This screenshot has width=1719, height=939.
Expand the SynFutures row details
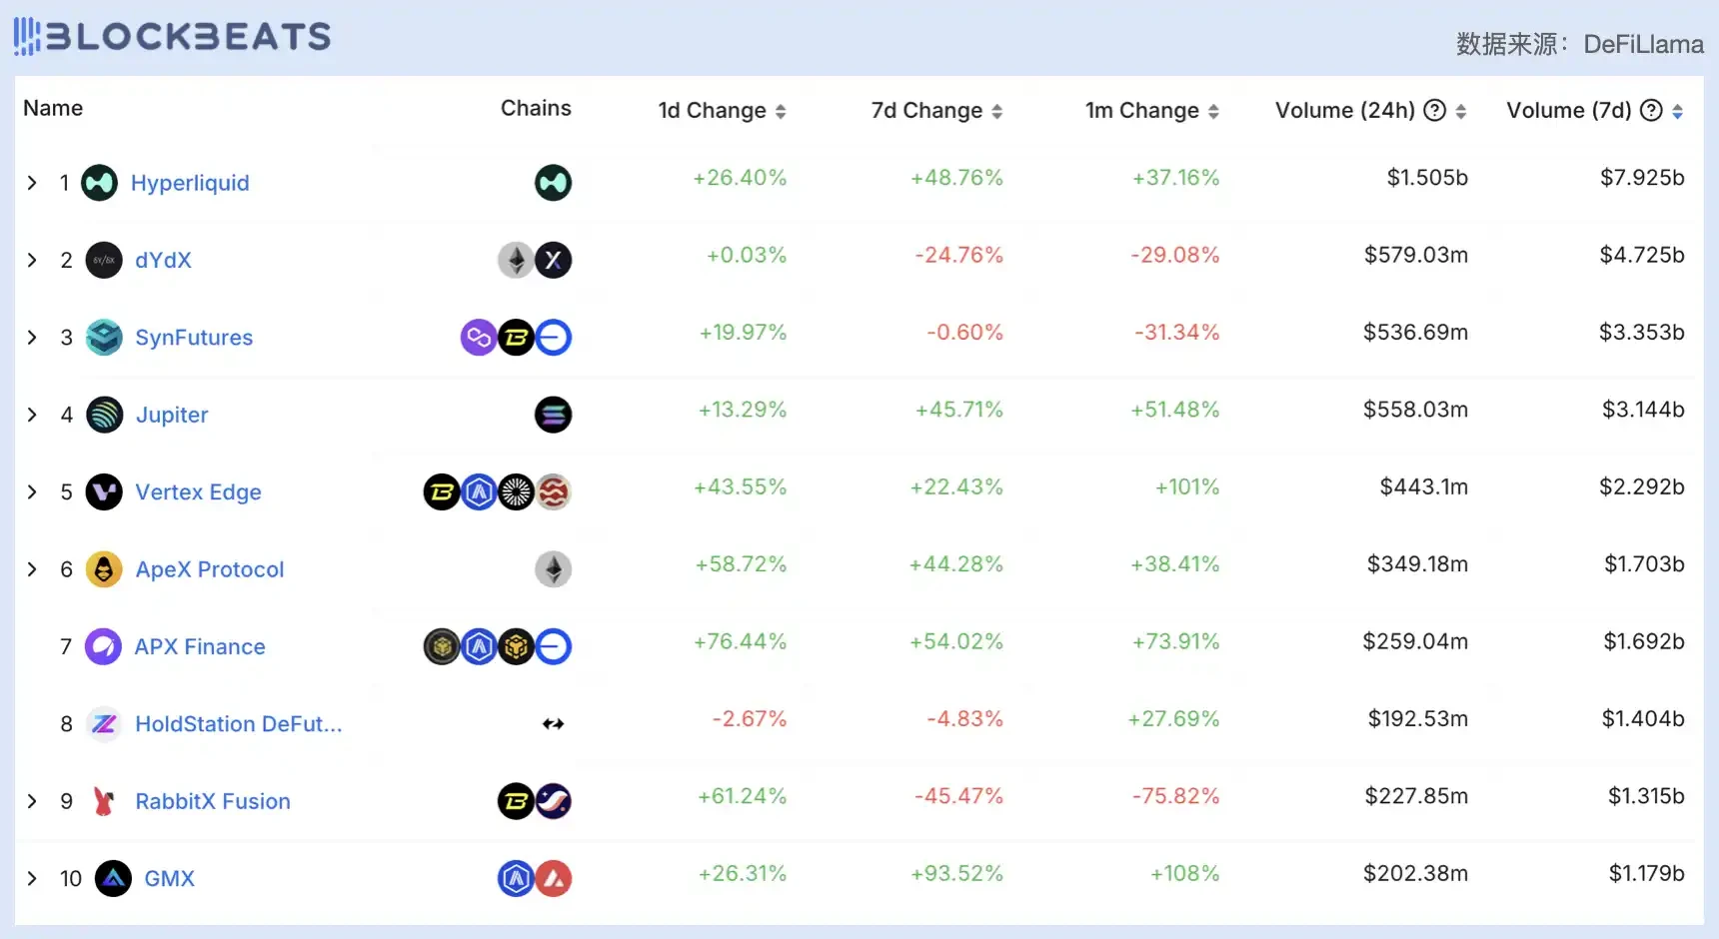click(x=32, y=338)
